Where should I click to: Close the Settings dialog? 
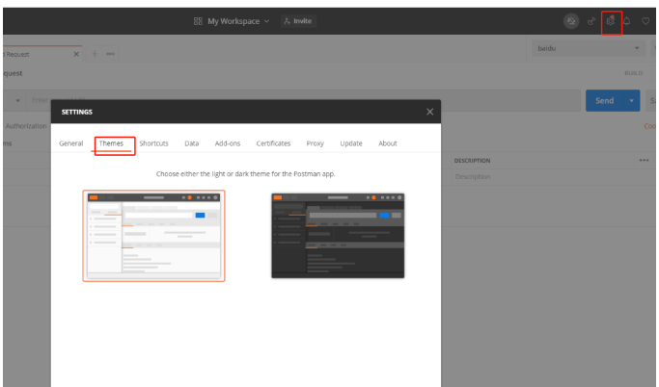(429, 112)
